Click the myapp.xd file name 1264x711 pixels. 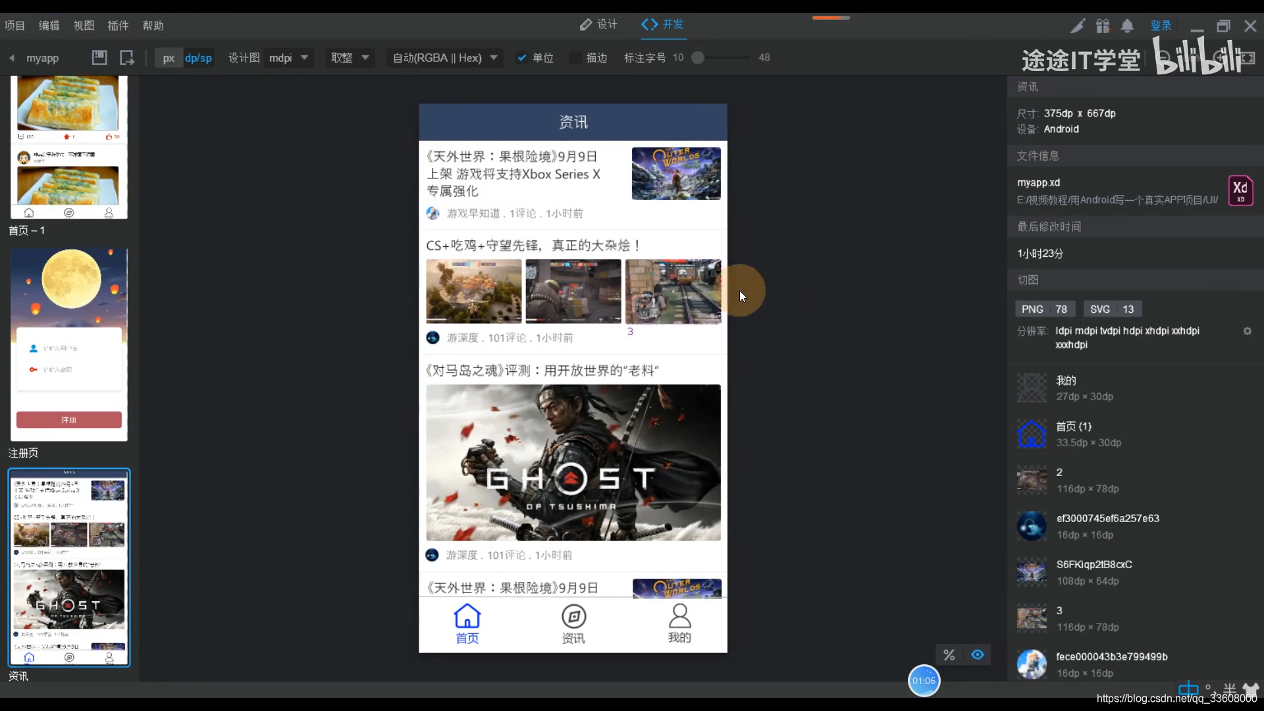[1038, 182]
